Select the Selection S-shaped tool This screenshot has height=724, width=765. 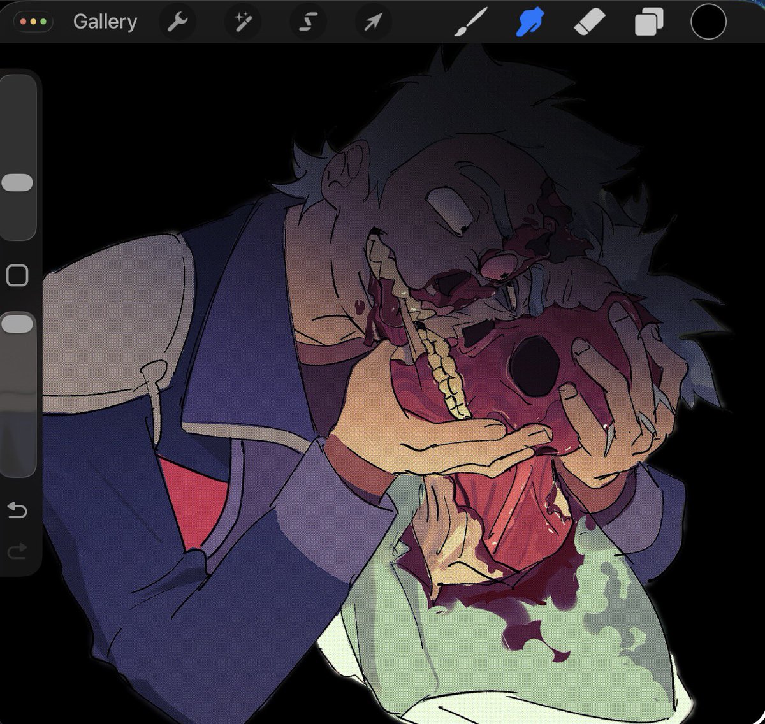pos(309,22)
